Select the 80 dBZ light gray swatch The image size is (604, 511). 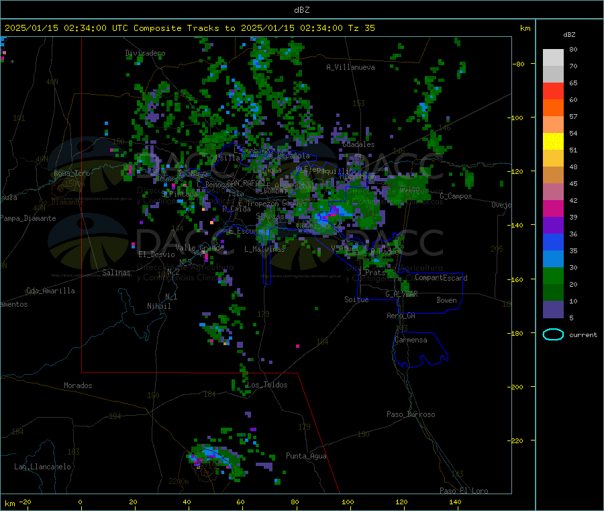553,58
